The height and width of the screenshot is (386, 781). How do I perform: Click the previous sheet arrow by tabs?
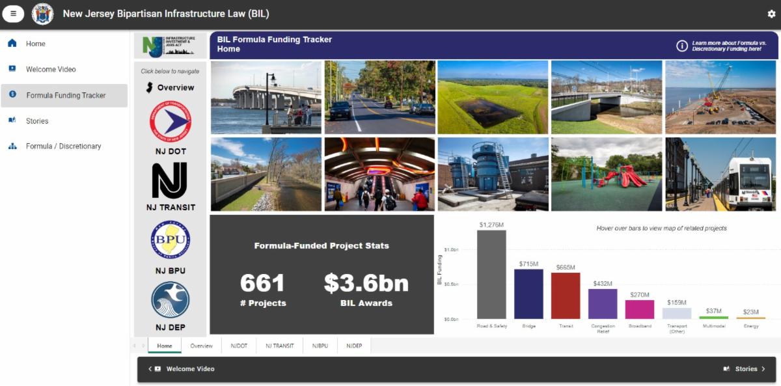pos(135,346)
